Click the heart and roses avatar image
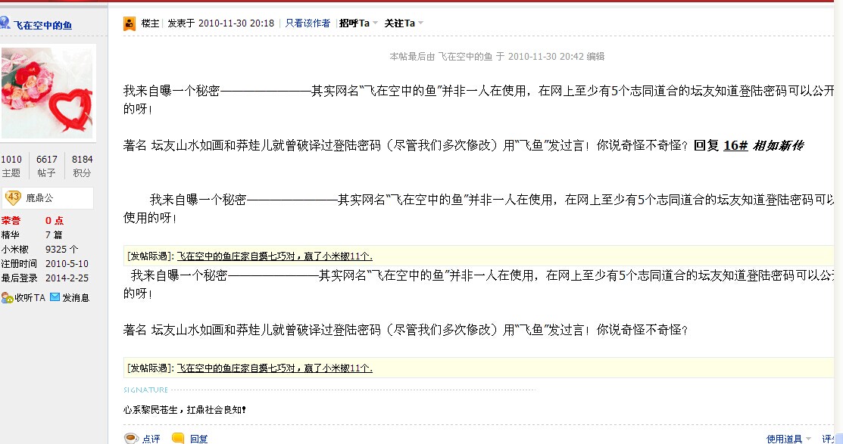 [48, 93]
